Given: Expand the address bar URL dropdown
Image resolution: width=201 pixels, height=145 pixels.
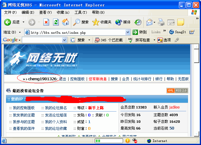Looking at the screenshot, I should pyautogui.click(x=128, y=32).
